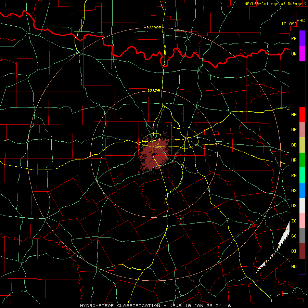The image size is (308, 308).
Task: Select the red HA legend color block
Action: [x=302, y=114]
